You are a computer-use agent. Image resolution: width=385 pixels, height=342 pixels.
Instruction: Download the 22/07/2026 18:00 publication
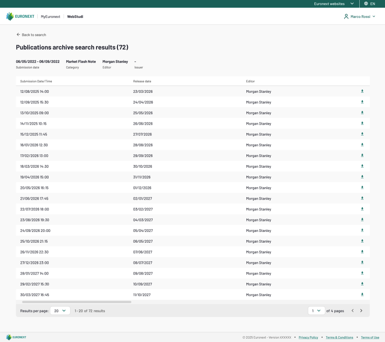tap(362, 209)
